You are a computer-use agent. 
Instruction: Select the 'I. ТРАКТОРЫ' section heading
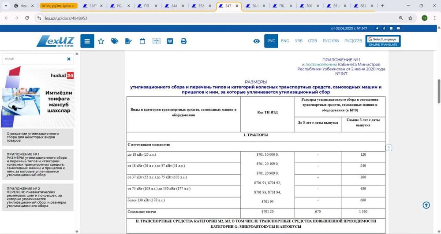point(256,135)
